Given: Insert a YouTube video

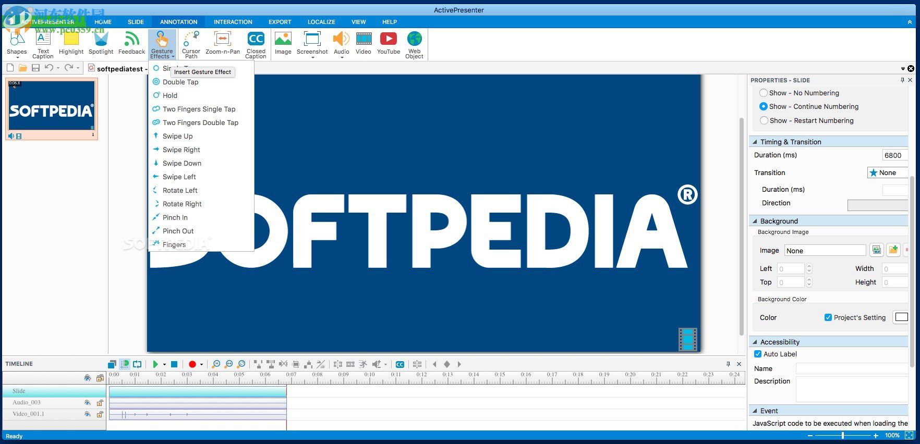Looking at the screenshot, I should [389, 44].
